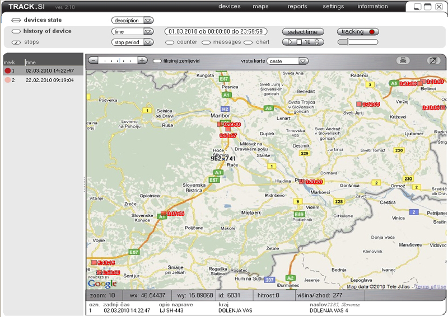The height and width of the screenshot is (317, 448).
Task: Select the history of device radio
Action: (x=16, y=31)
